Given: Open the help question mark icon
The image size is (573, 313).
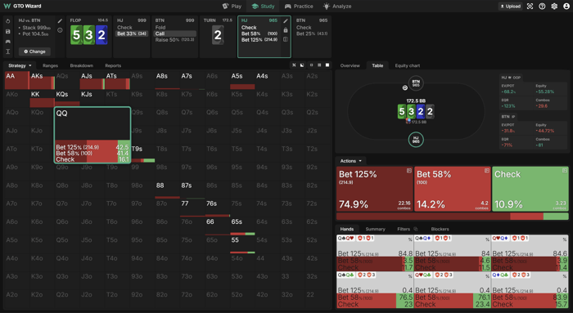Looking at the screenshot, I should point(542,7).
